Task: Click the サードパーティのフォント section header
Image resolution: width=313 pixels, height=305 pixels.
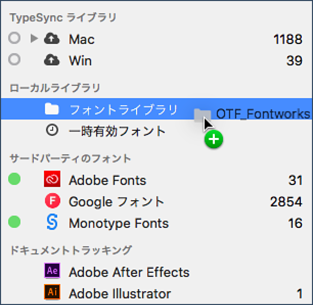Action: pyautogui.click(x=70, y=159)
